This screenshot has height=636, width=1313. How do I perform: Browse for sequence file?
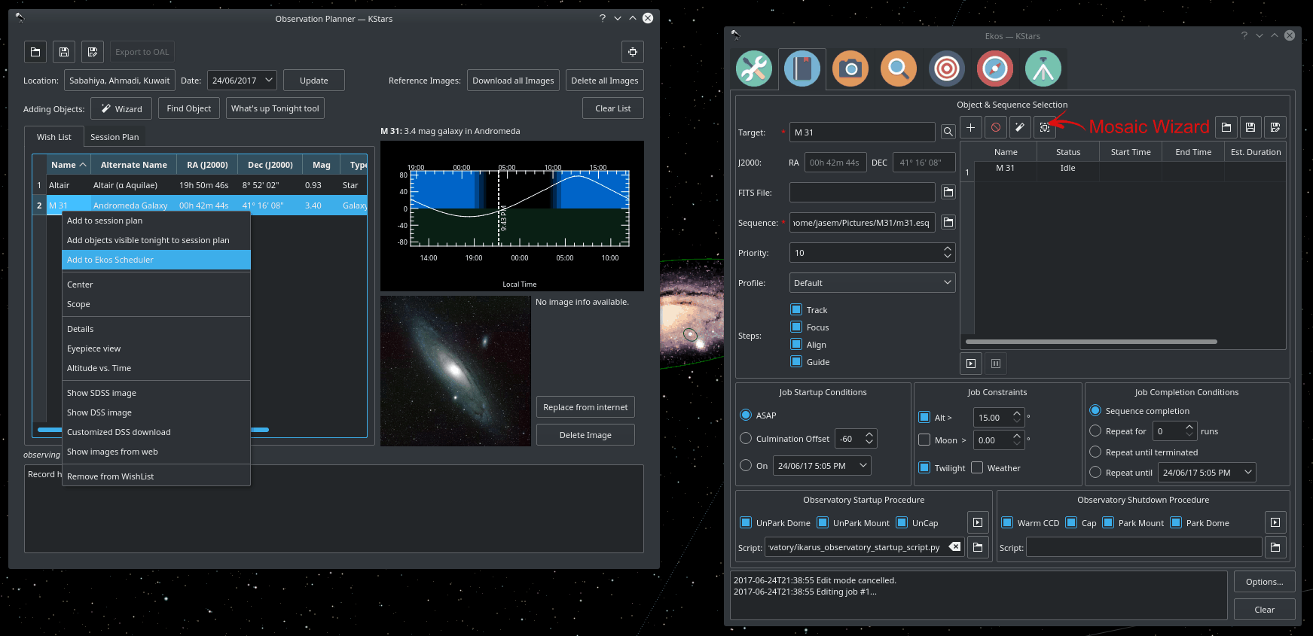click(948, 223)
